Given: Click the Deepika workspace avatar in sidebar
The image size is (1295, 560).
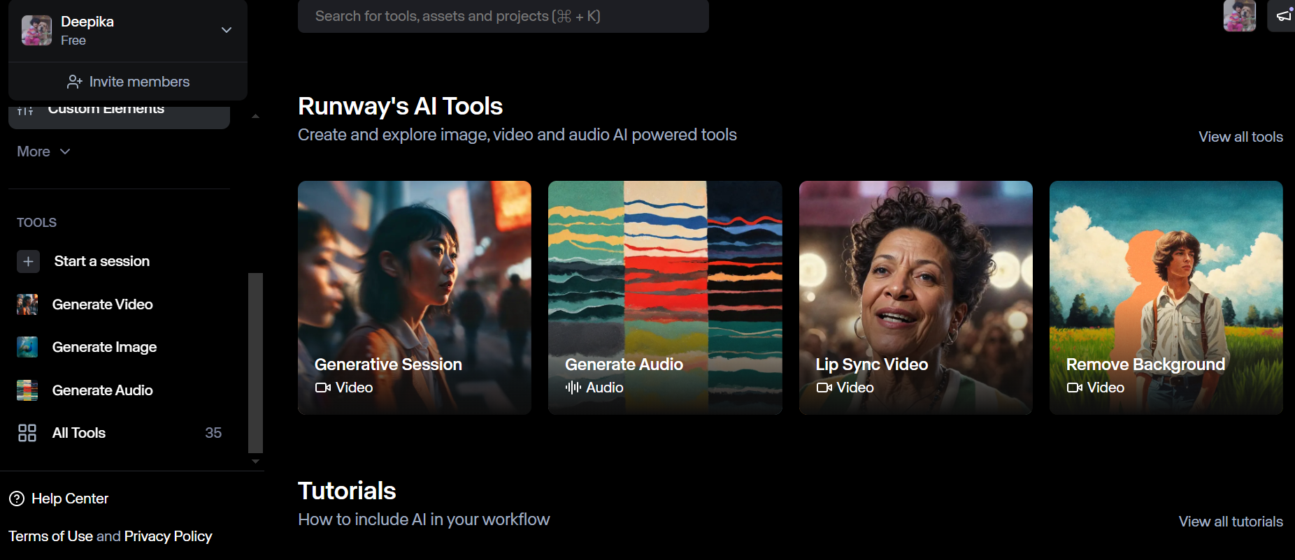Looking at the screenshot, I should [36, 31].
